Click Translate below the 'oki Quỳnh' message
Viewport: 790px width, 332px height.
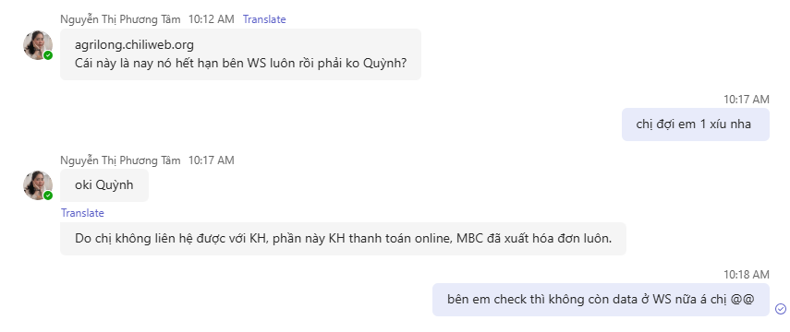click(82, 213)
